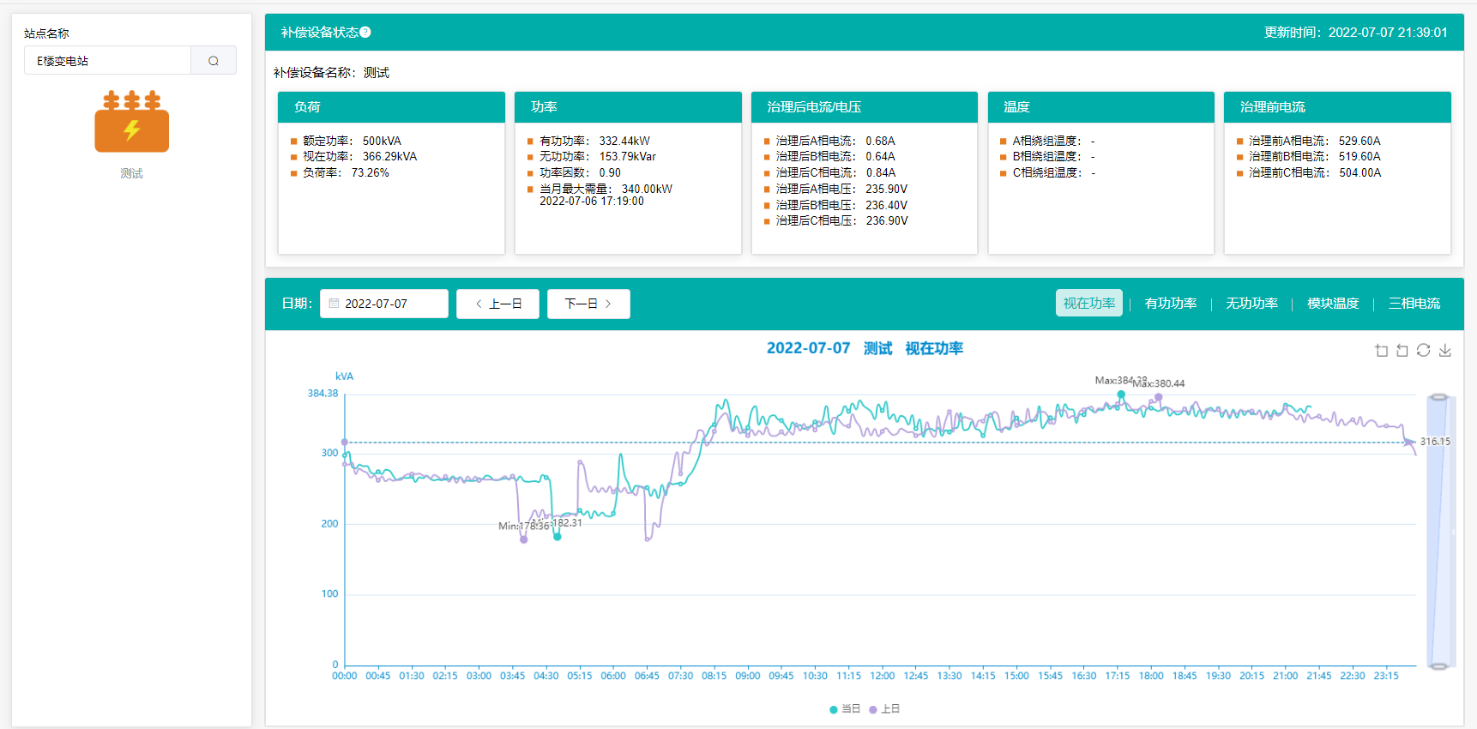Select the orange 测试 transformer device icon
The width and height of the screenshot is (1477, 729).
click(x=131, y=121)
